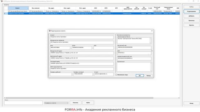Click the ИНН cell 583509288744
The width and height of the screenshot is (200, 112).
[x=97, y=11]
